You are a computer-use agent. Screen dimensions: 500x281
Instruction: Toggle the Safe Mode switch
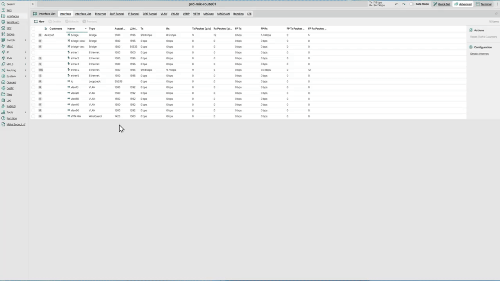click(411, 4)
